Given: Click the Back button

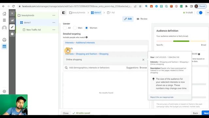Looking at the screenshot, I should (195, 113).
